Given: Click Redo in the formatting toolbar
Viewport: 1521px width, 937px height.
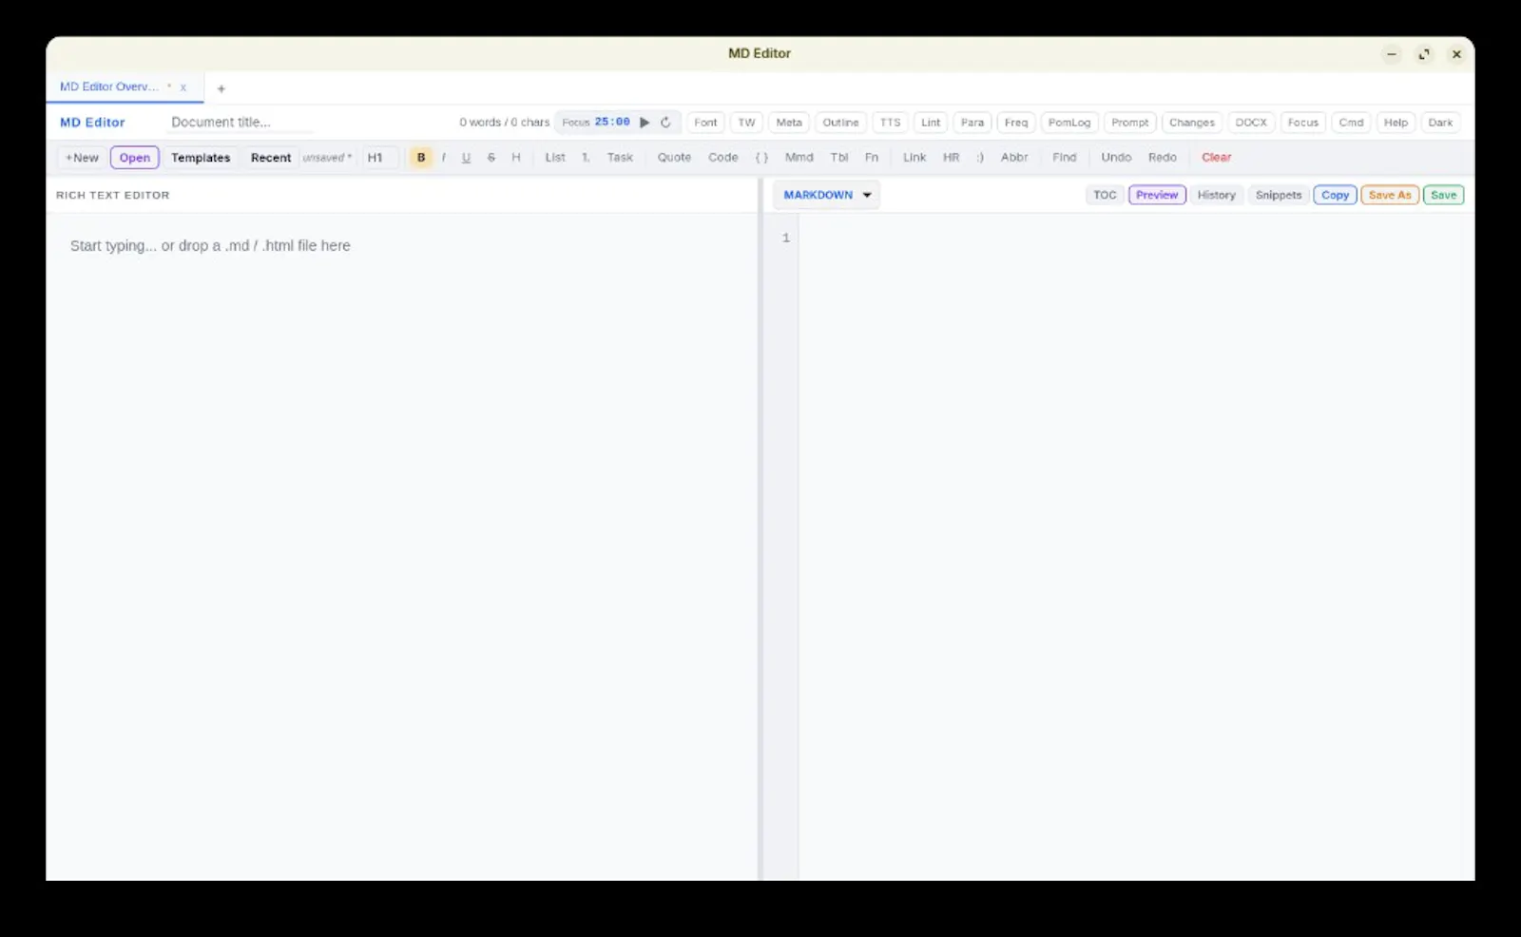Looking at the screenshot, I should tap(1163, 158).
